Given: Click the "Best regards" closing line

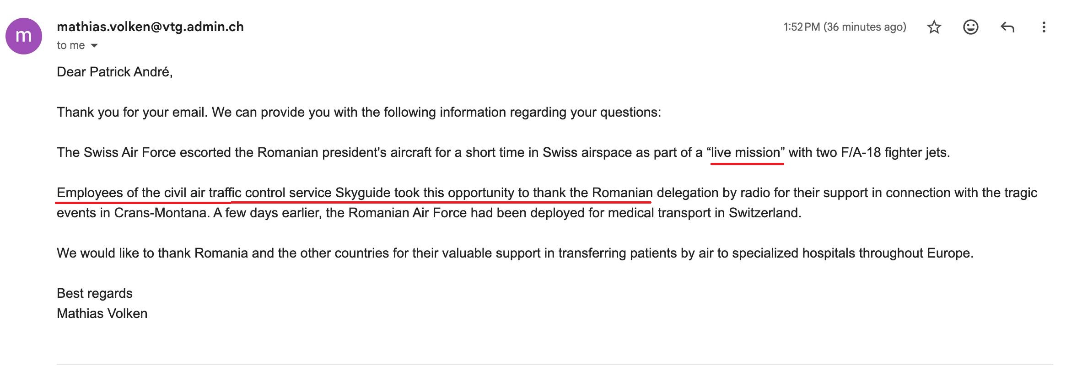Looking at the screenshot, I should point(94,293).
